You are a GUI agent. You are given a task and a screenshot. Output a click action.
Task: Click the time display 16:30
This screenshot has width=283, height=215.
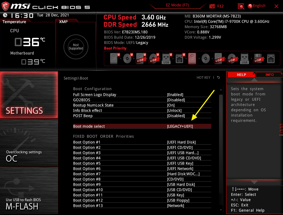coord(22,16)
